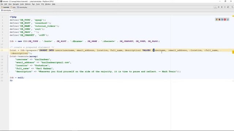234x131 pixels.
Task: Click the 'utf8' string
Action: 42,35
